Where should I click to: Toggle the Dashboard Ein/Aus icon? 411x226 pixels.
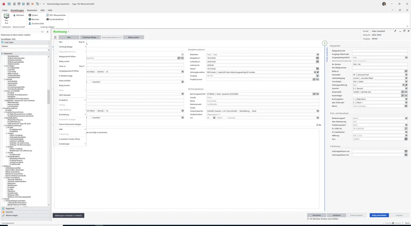point(7,18)
